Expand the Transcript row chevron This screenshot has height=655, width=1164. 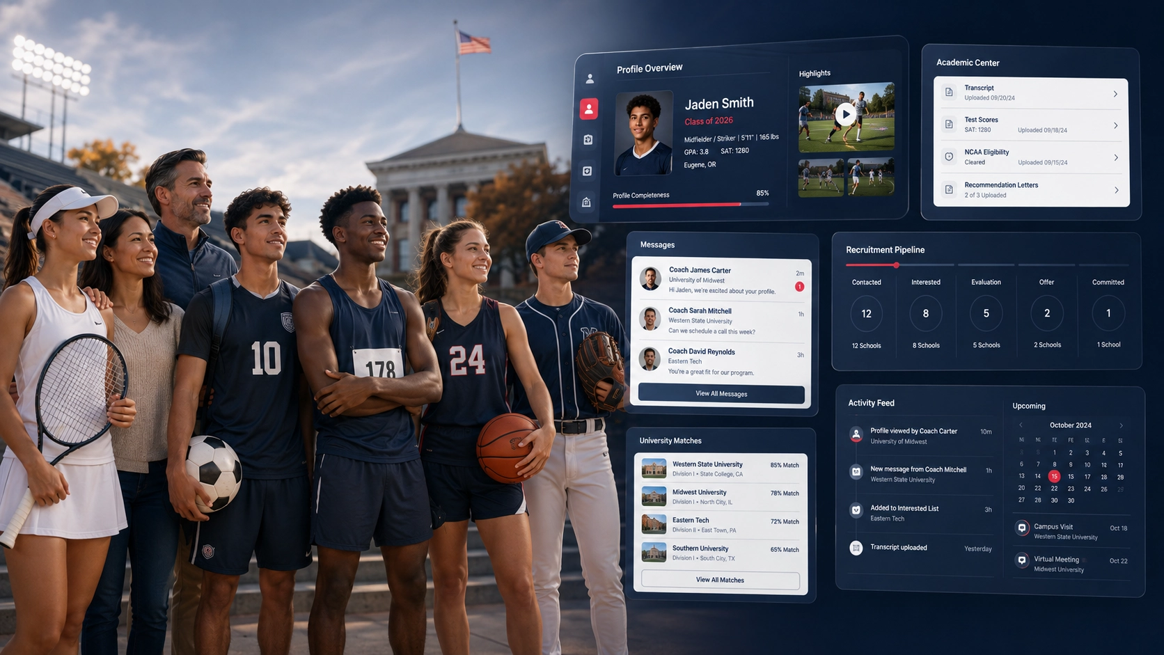click(1115, 94)
